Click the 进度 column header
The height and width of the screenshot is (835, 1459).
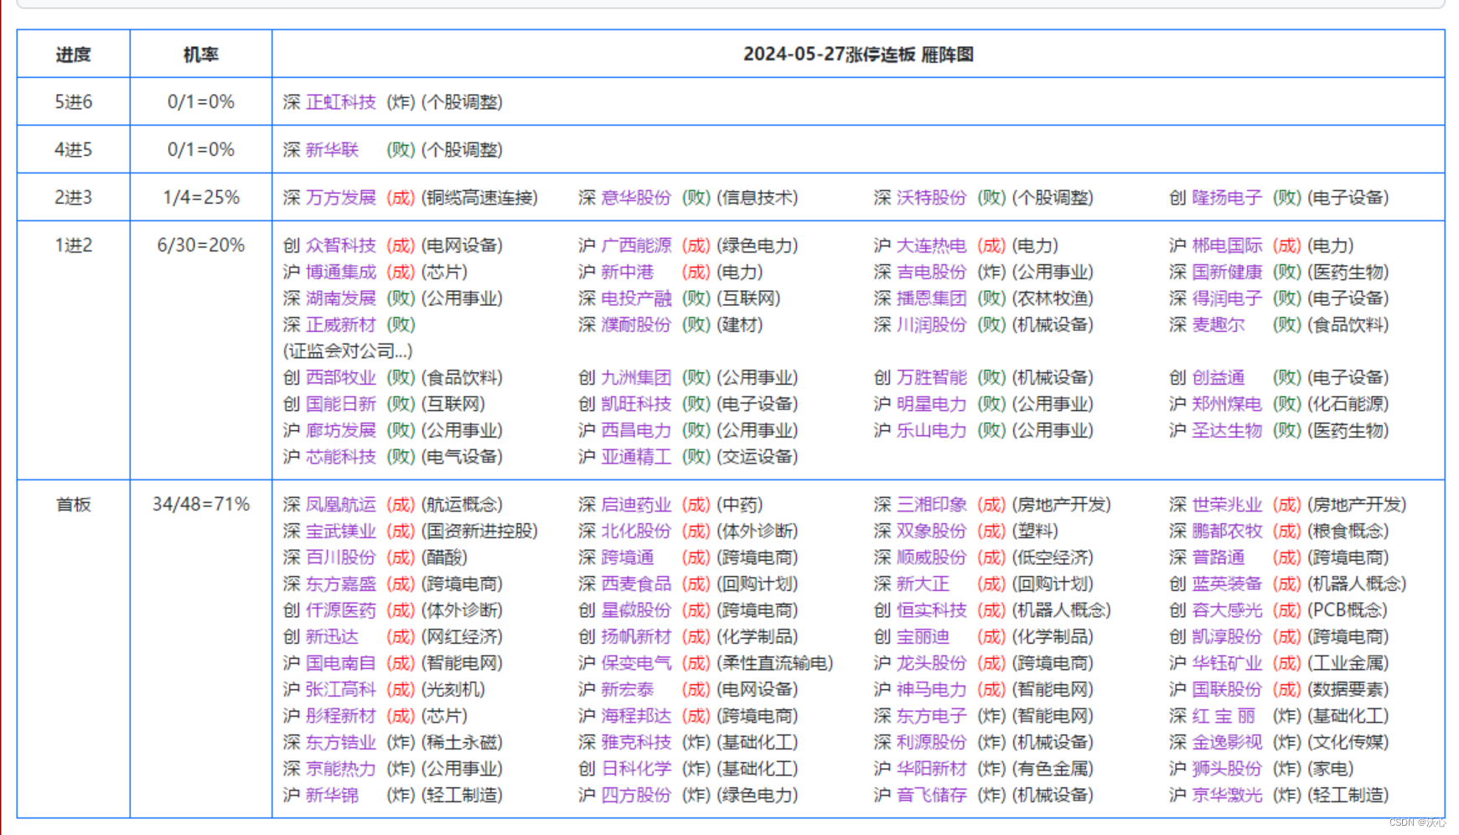pyautogui.click(x=74, y=54)
